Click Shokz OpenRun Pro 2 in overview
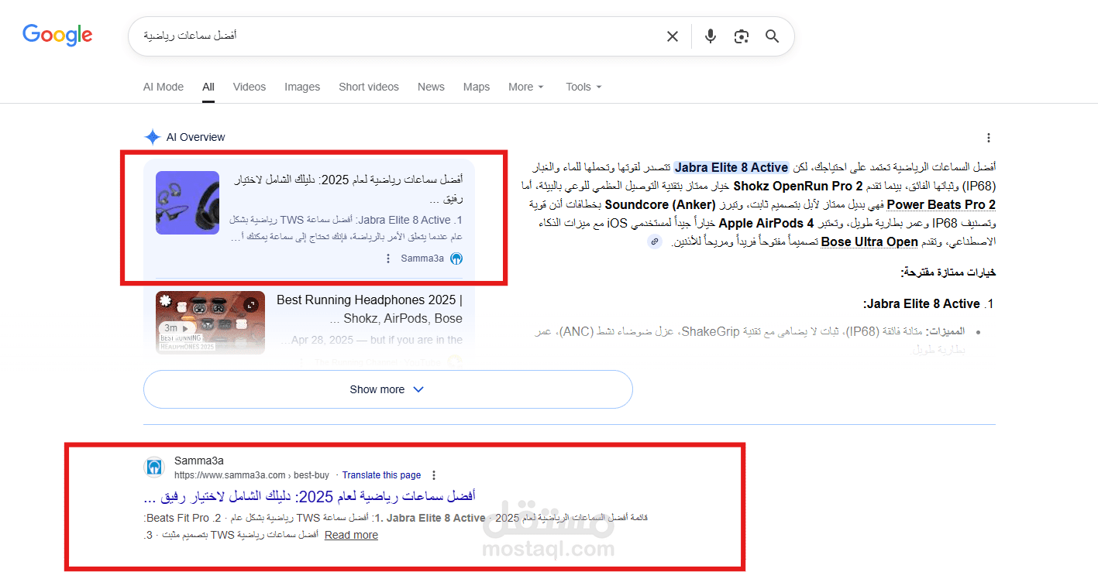 coord(797,186)
